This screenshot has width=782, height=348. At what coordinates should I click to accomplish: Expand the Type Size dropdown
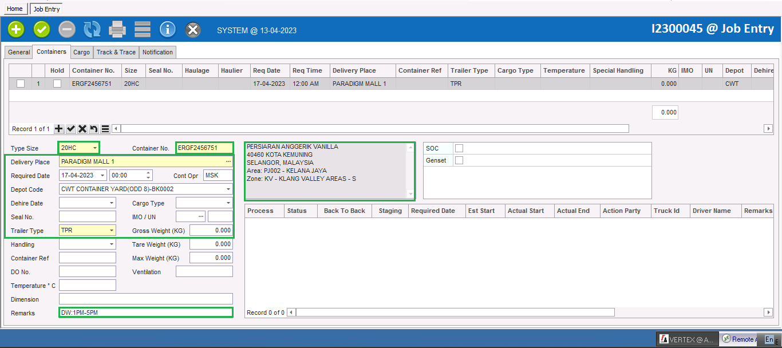coord(94,148)
